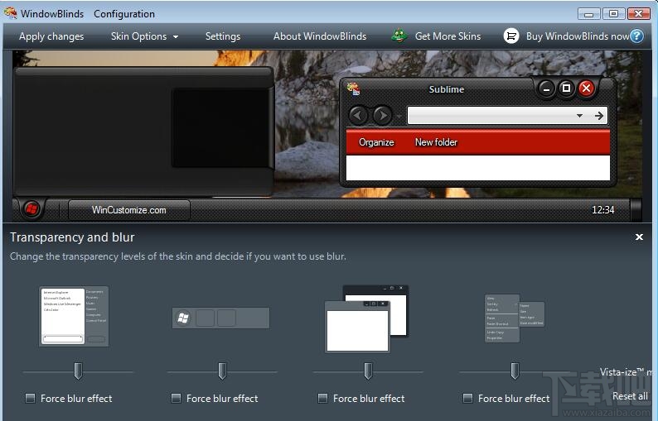Viewport: 658px width, 421px height.
Task: Click the Sublime preview red close button
Action: click(x=586, y=89)
